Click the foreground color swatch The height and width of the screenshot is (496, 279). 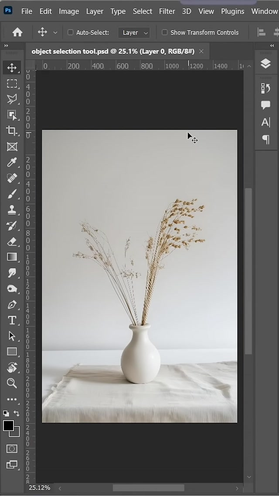click(x=9, y=426)
